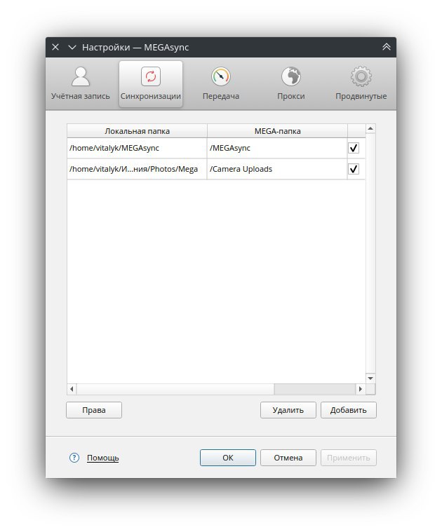
Task: Click the Локальная папка column header
Action: [x=137, y=131]
